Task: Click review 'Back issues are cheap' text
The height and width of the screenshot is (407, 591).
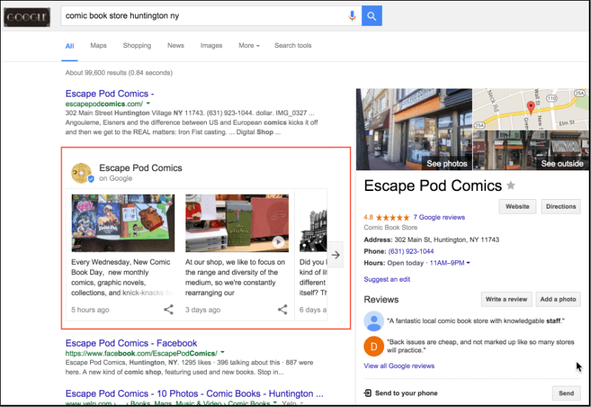Action: tap(481, 346)
